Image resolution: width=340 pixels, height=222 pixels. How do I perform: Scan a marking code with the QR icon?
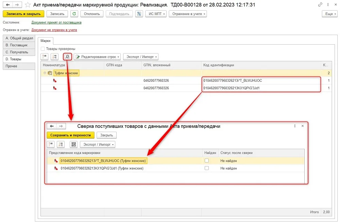(74, 144)
